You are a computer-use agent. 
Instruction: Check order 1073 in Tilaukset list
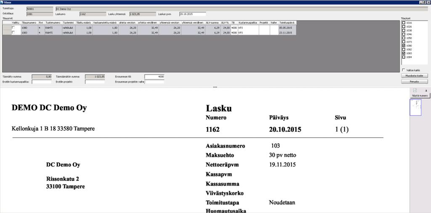click(x=404, y=42)
